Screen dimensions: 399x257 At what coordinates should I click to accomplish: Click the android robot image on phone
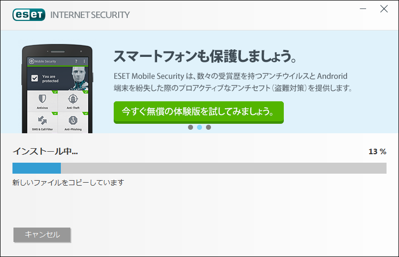(x=79, y=78)
